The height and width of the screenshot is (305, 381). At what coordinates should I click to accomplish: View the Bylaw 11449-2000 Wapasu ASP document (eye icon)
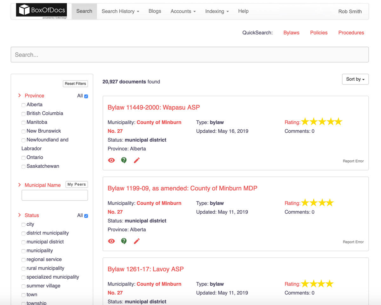pyautogui.click(x=111, y=160)
